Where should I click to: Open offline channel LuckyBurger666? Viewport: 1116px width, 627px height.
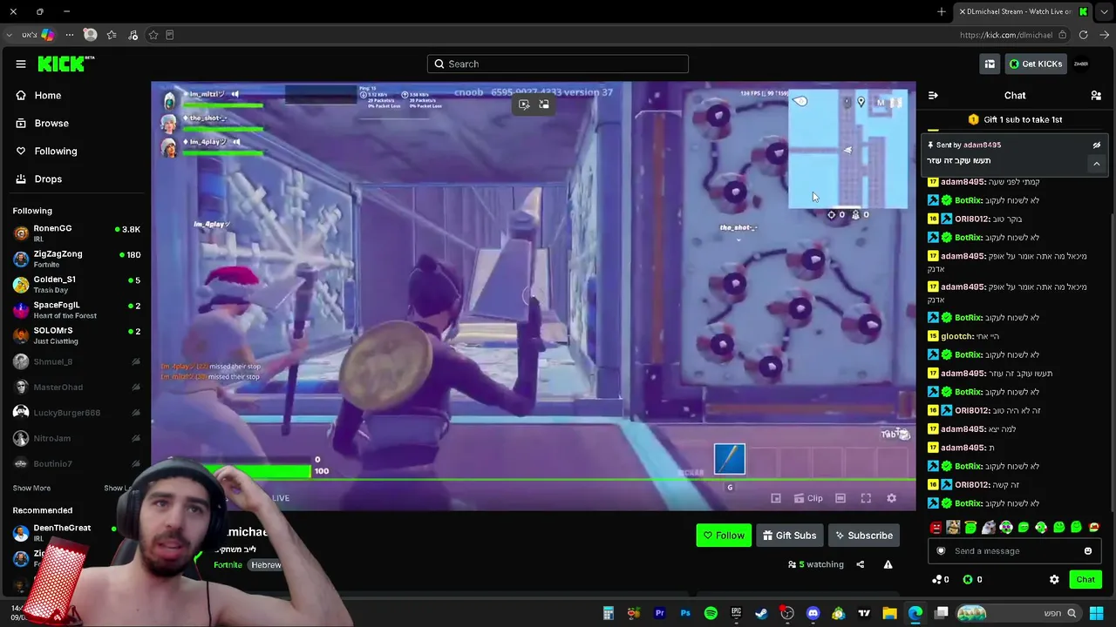(77, 412)
